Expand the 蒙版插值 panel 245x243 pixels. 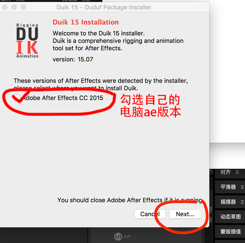230,232
